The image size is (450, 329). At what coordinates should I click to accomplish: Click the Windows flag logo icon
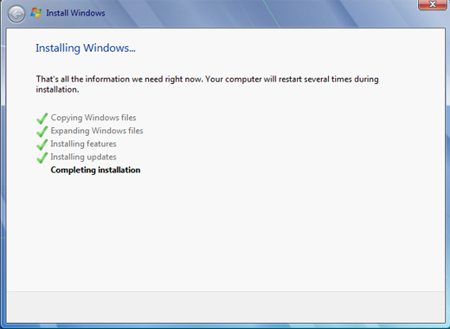36,13
